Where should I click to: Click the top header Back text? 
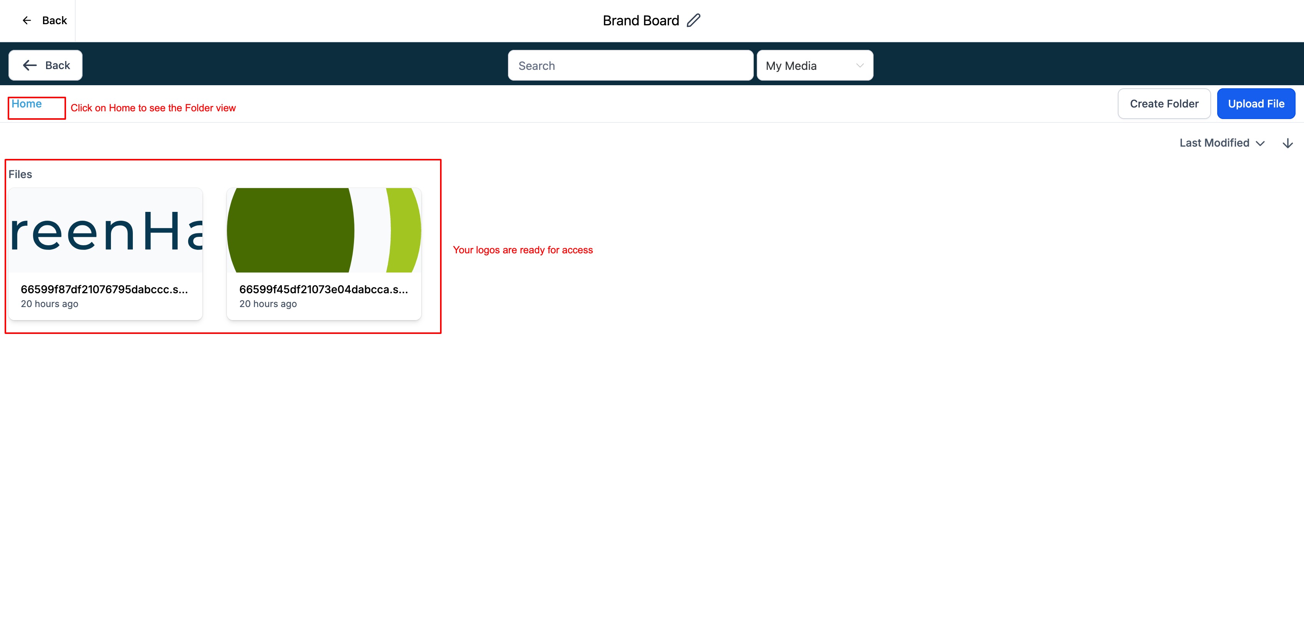(x=55, y=21)
